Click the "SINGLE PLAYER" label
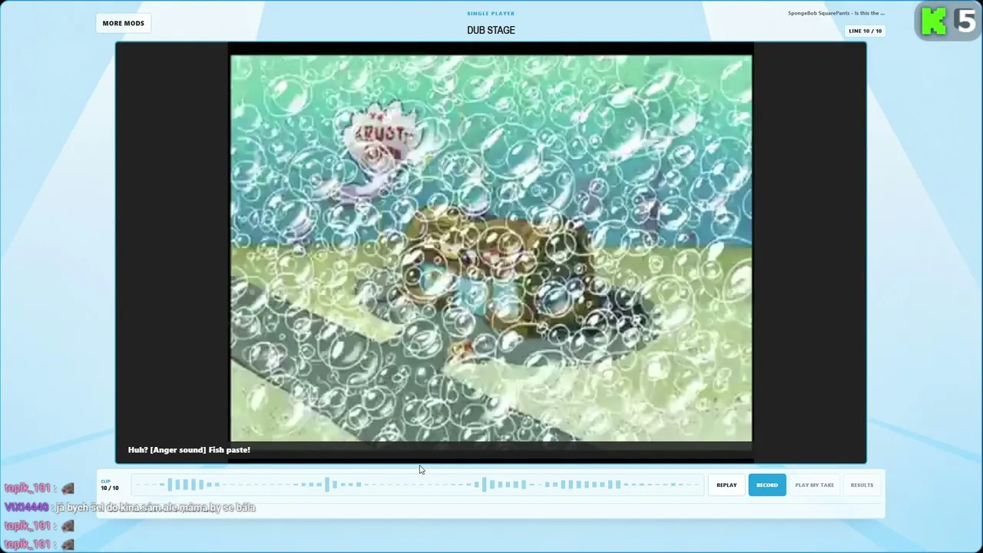 491,13
